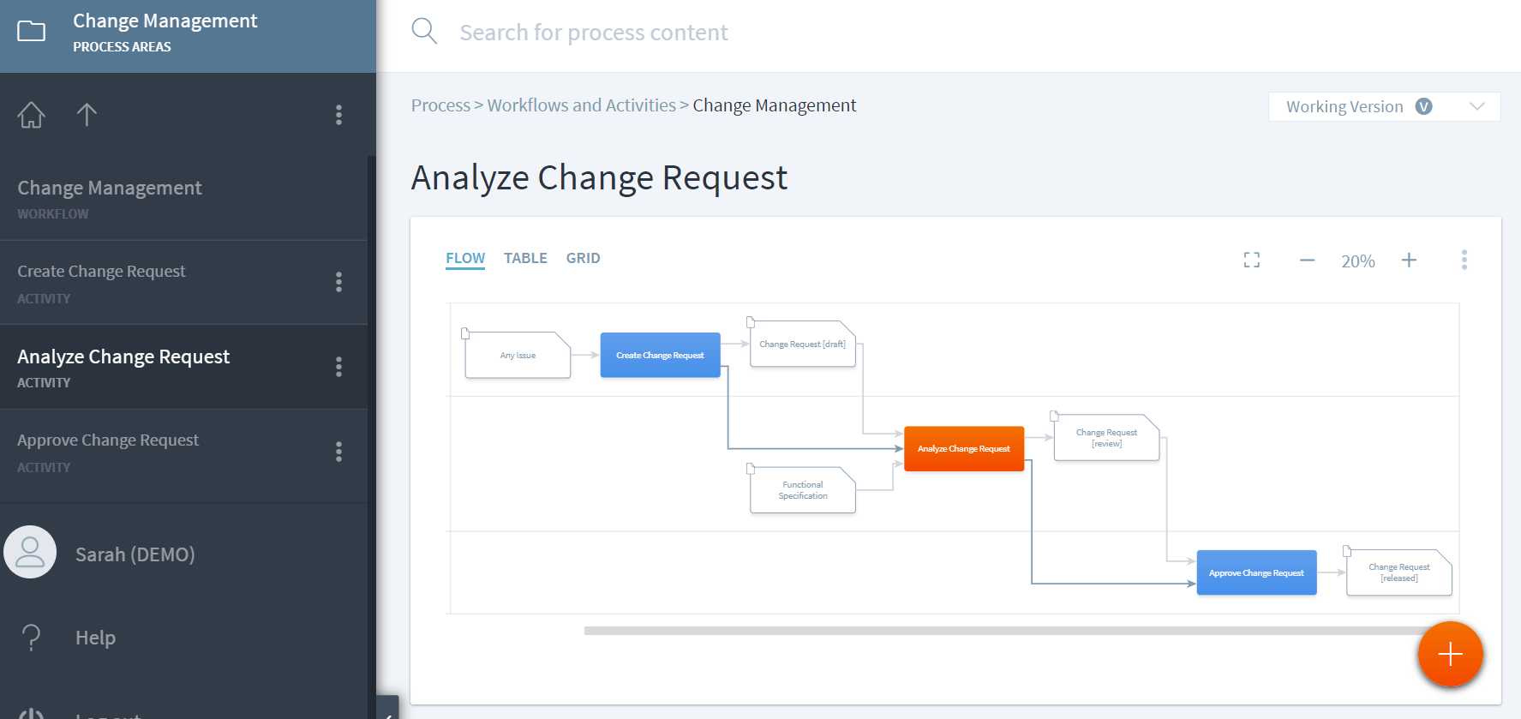Click the fullscreen diagram icon
The width and height of the screenshot is (1521, 719).
tap(1252, 260)
